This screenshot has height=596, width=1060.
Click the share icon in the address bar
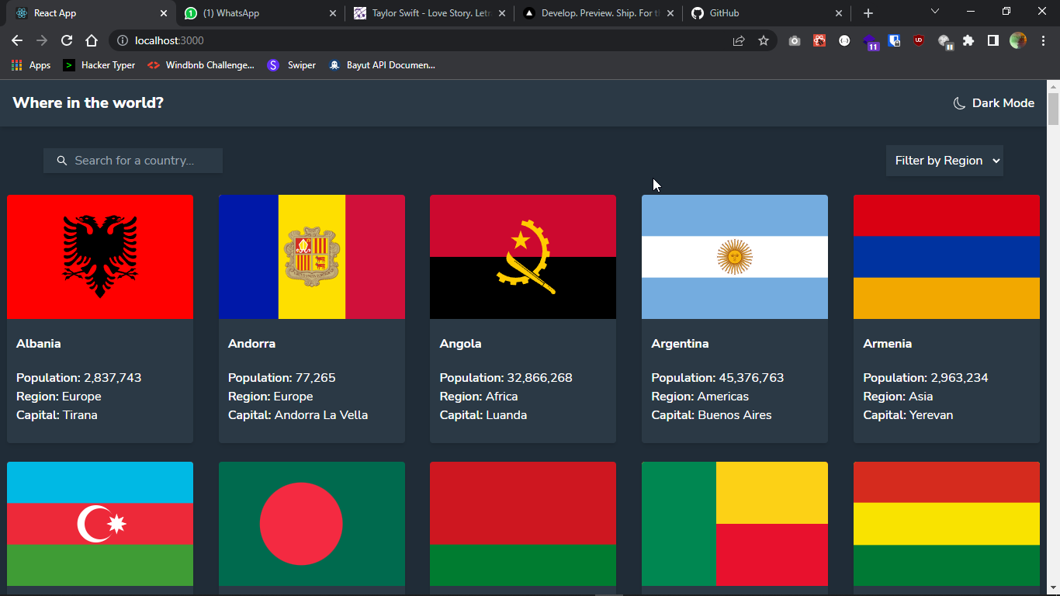click(x=739, y=40)
